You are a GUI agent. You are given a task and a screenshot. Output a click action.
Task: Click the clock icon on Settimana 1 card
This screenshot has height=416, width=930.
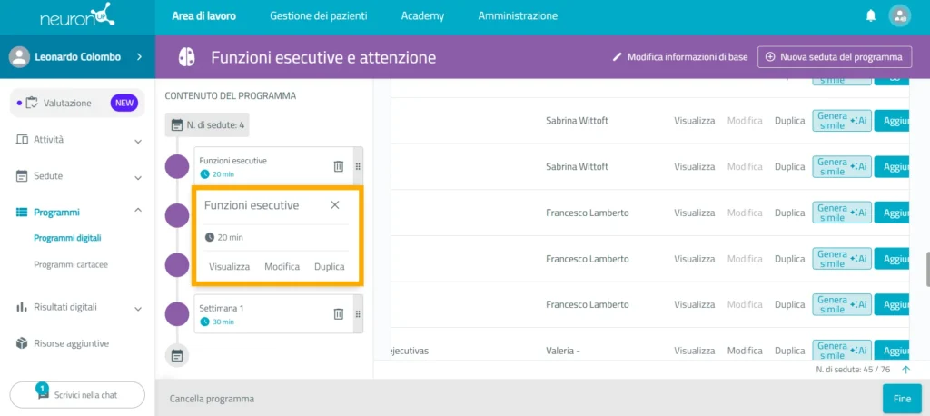point(204,322)
